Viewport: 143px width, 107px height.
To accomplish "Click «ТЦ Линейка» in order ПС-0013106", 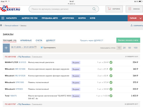I will click(24, 57).
